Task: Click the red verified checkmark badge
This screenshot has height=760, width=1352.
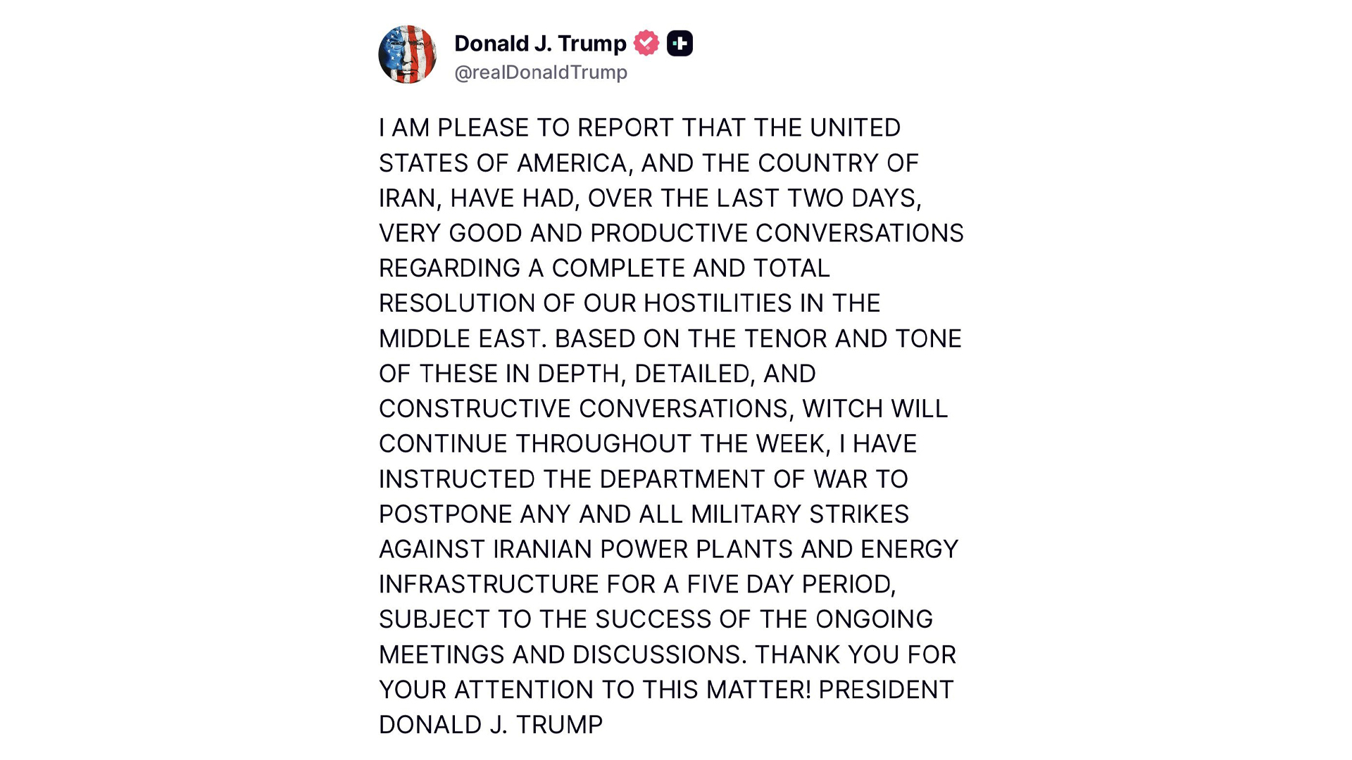Action: pos(646,43)
